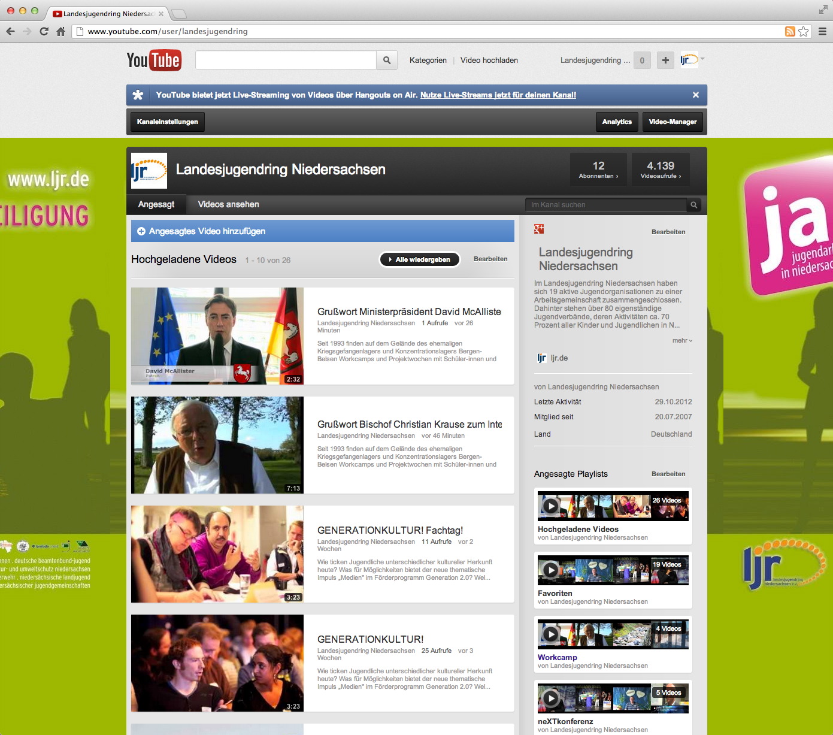Click the magnifier in the channel search box
Image resolution: width=833 pixels, height=735 pixels.
(x=693, y=205)
